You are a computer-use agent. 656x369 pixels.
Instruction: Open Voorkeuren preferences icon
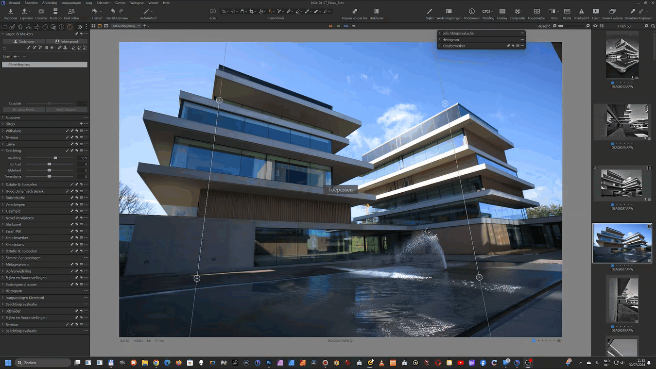click(x=471, y=11)
